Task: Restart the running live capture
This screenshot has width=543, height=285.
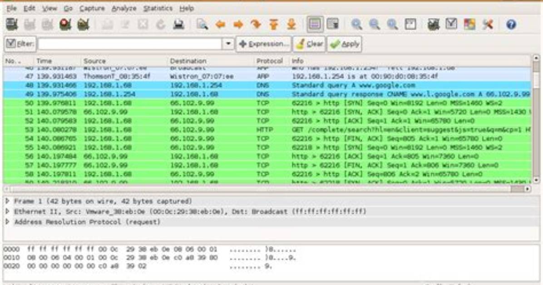Action: click(83, 24)
